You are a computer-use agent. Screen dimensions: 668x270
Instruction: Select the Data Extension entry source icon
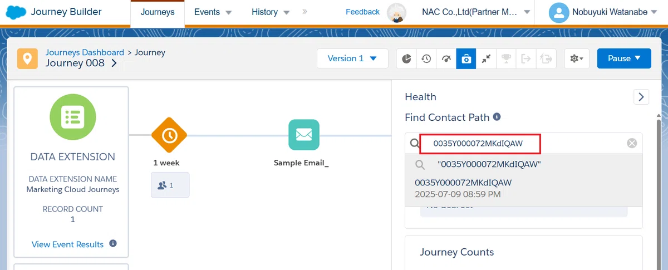click(x=72, y=117)
